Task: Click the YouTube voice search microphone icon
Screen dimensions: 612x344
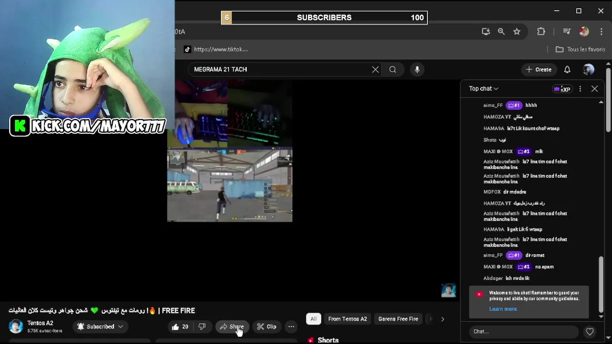Action: tap(417, 69)
